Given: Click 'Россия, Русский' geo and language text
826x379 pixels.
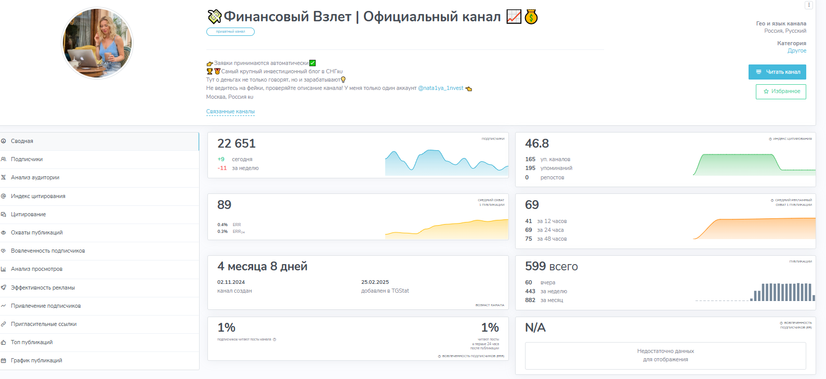Looking at the screenshot, I should click(785, 31).
